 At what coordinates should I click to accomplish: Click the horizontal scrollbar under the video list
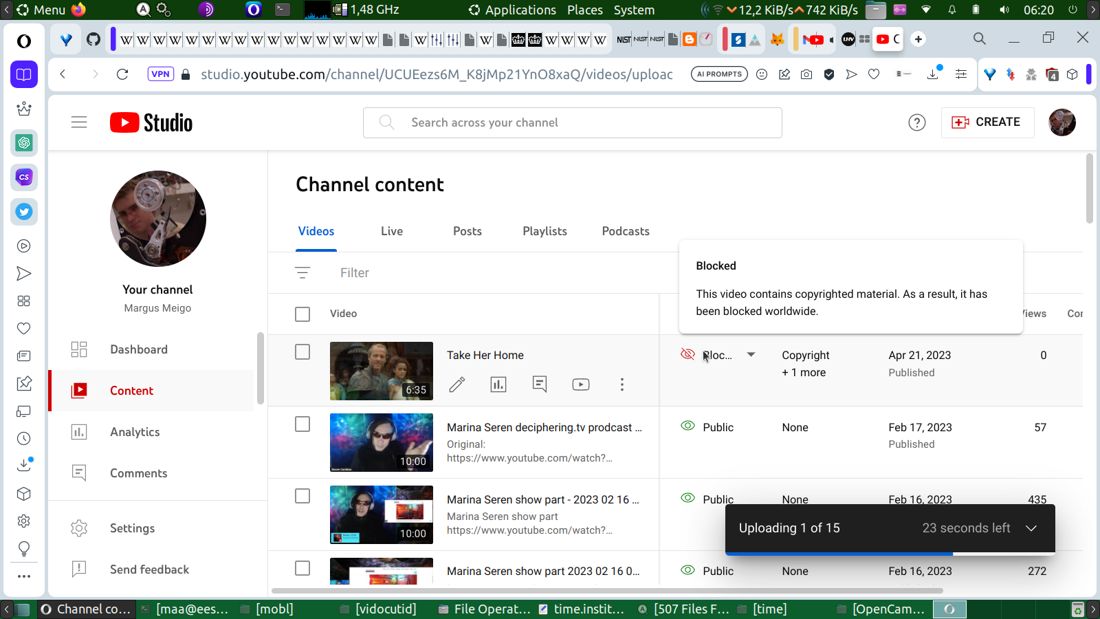click(x=606, y=591)
